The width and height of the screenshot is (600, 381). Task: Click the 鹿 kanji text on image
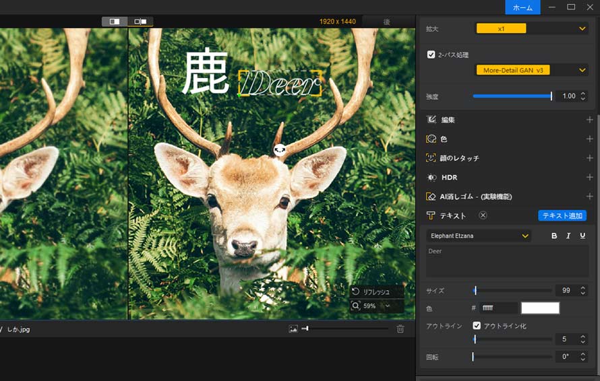click(x=205, y=71)
